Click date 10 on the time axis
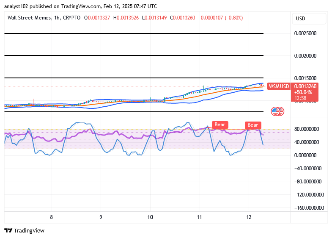This screenshot has width=332, height=238. [150, 217]
